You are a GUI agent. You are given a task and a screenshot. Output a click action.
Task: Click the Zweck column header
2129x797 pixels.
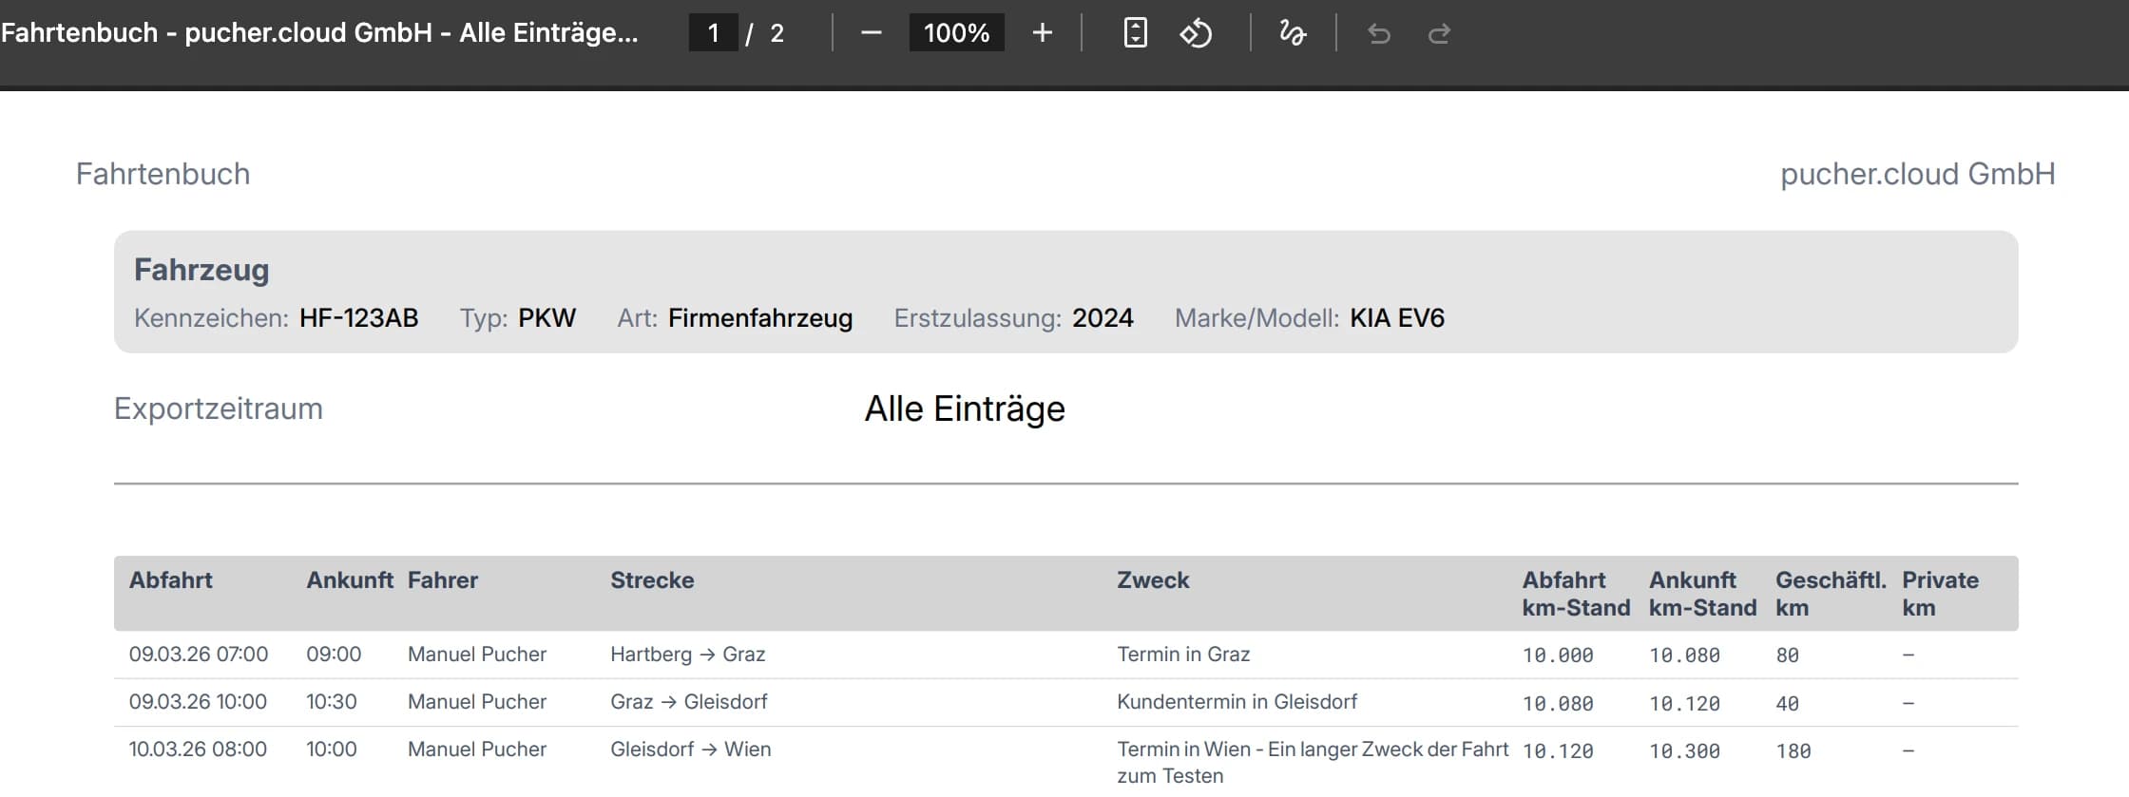pos(1153,580)
